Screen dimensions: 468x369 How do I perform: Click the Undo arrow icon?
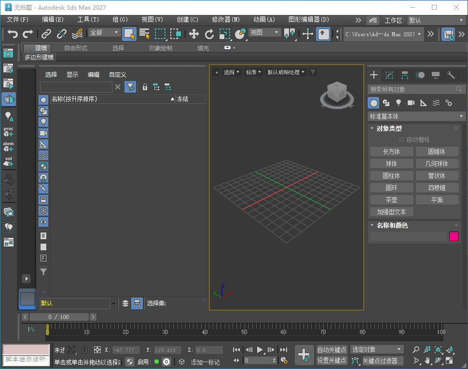pyautogui.click(x=12, y=34)
